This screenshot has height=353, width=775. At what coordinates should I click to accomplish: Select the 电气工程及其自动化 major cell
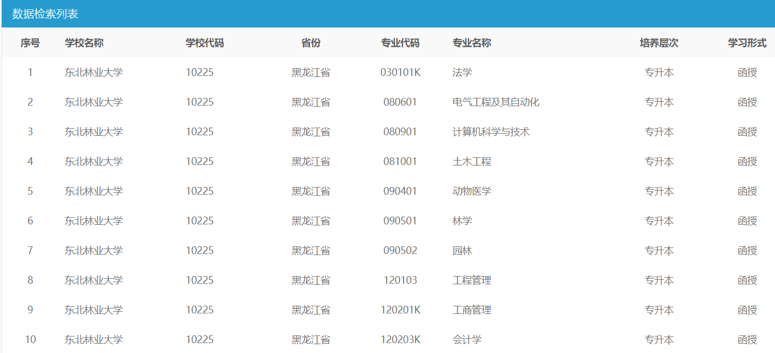tap(496, 102)
